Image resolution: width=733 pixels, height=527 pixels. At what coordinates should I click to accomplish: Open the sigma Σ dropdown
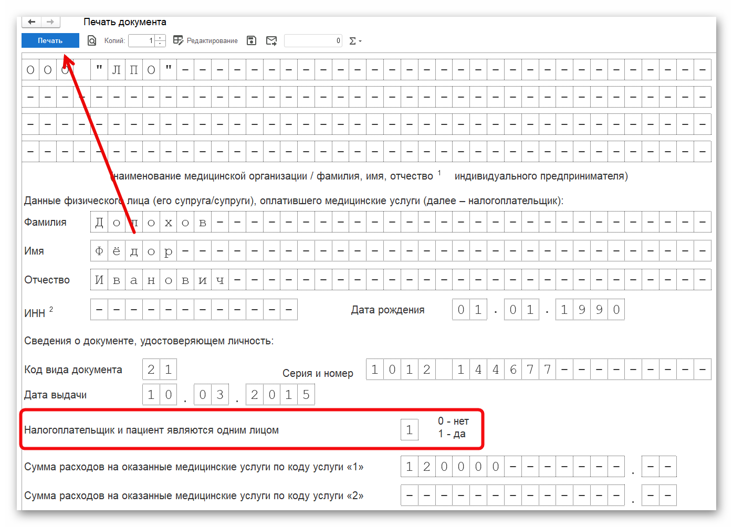(x=355, y=40)
